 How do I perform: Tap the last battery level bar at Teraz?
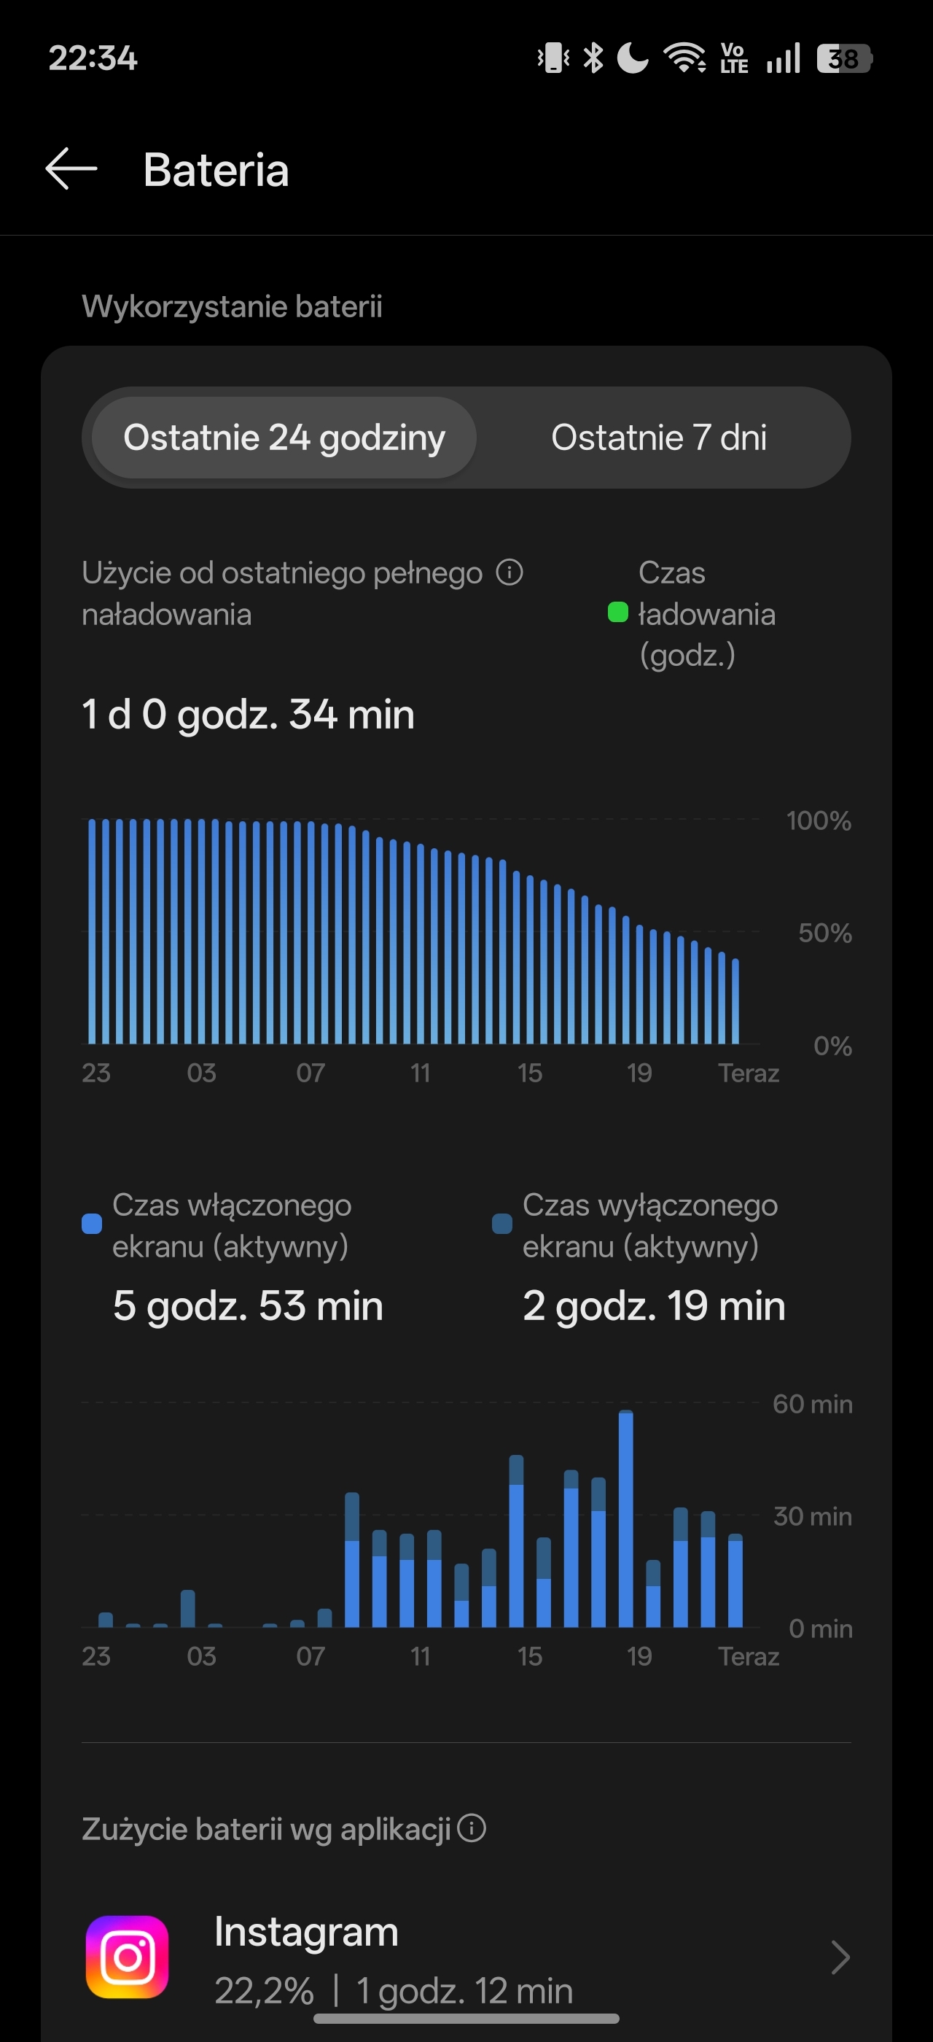point(735,1001)
